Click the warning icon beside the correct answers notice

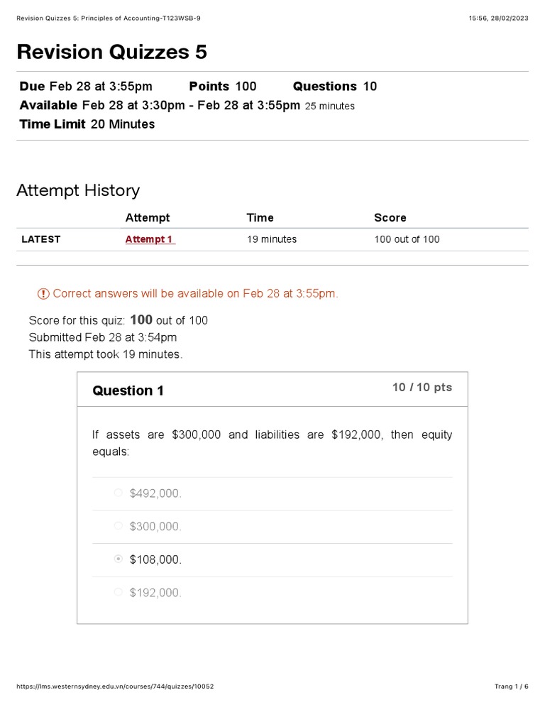coord(44,294)
